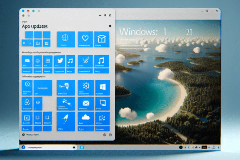Open the package box tile

click(x=102, y=39)
